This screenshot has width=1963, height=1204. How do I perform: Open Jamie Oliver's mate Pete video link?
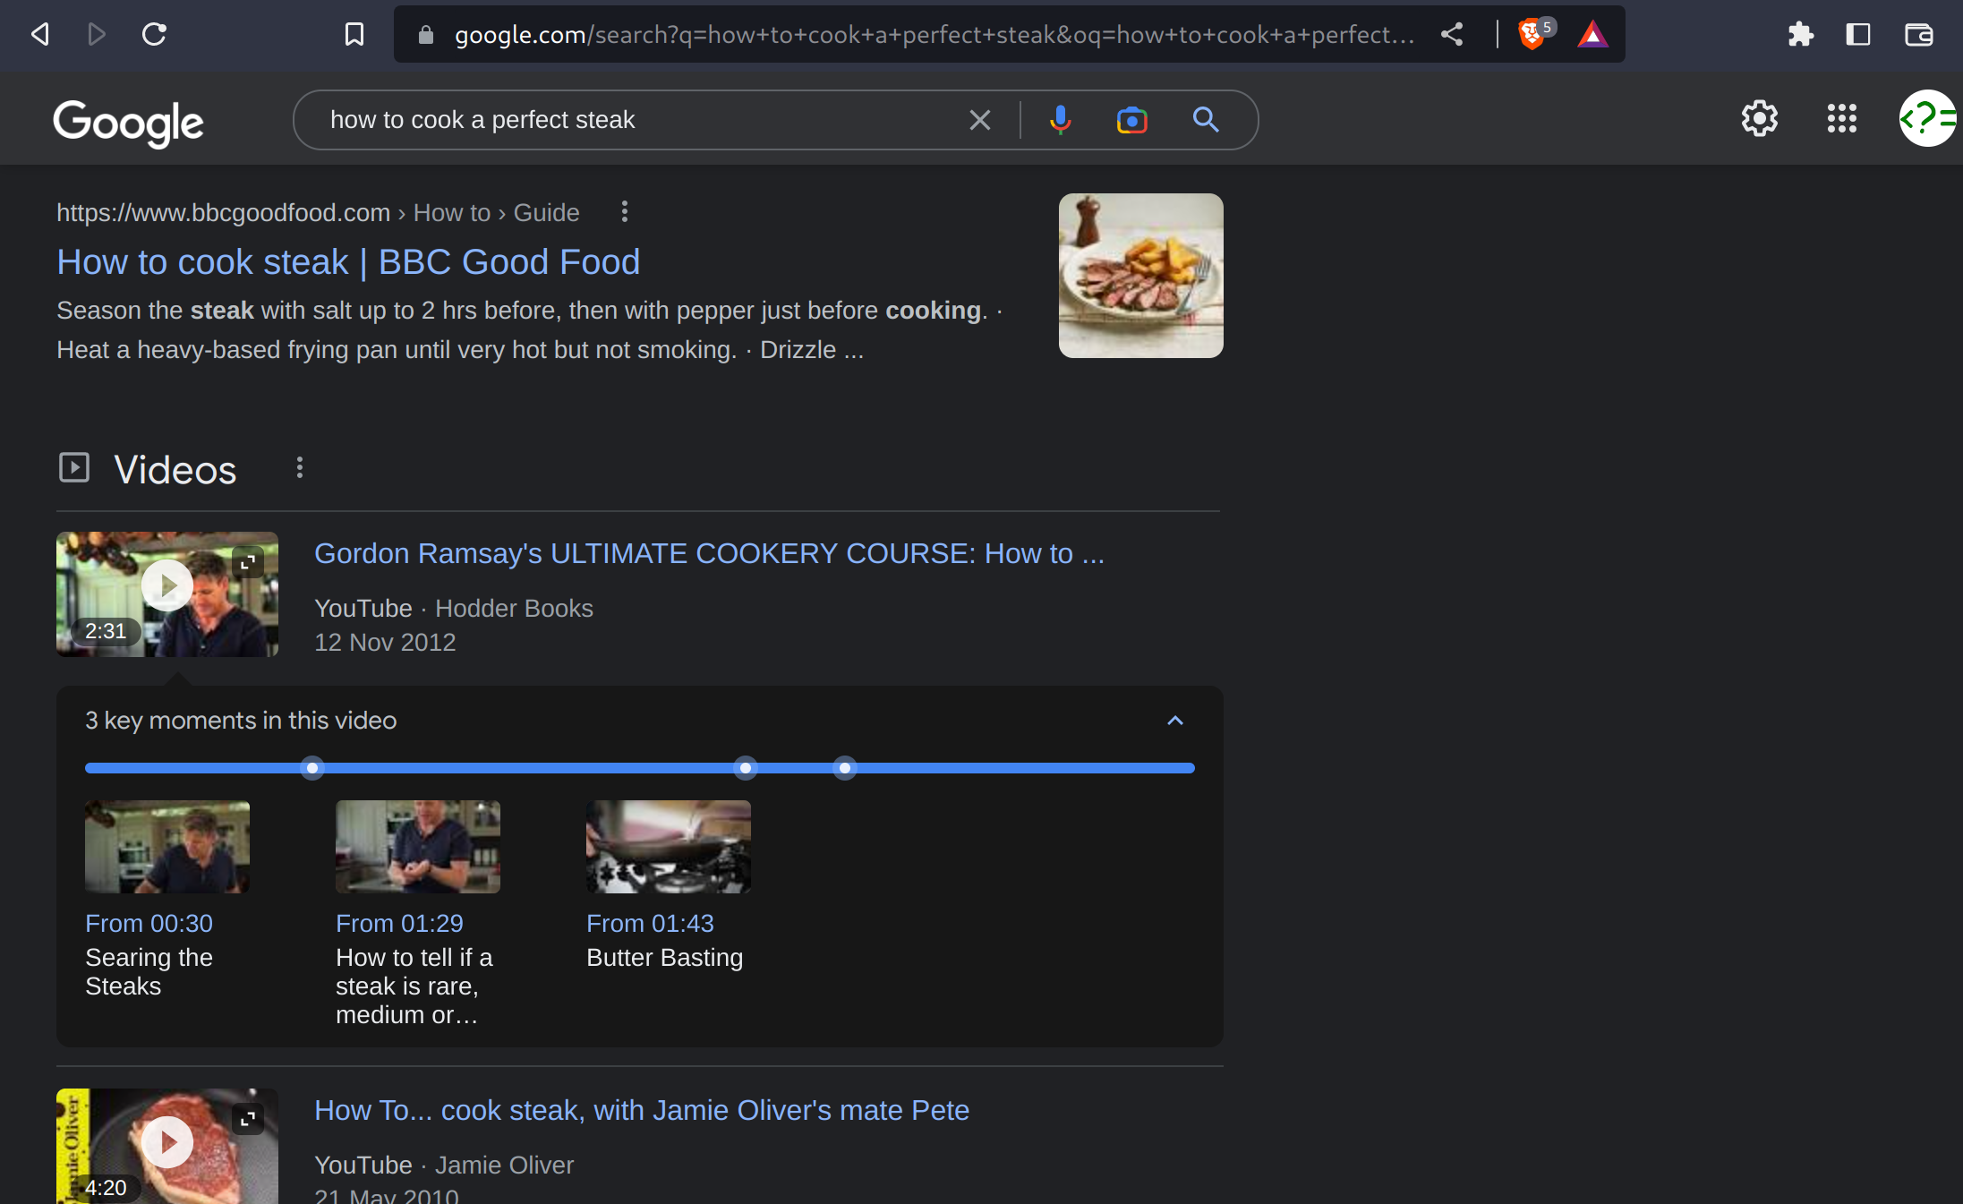click(641, 1110)
